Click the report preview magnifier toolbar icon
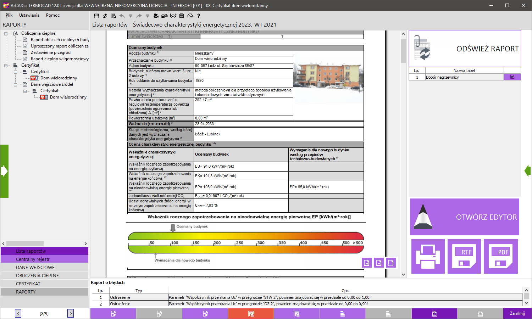Viewport: 532px width, 319px height. click(x=113, y=16)
